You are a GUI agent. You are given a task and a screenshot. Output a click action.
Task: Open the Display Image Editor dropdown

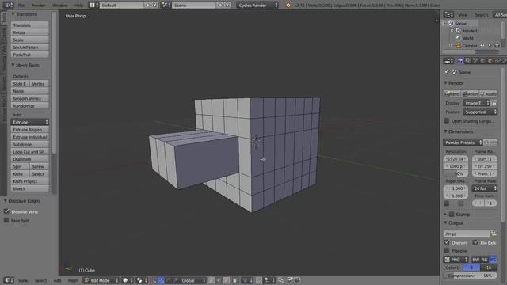coord(476,103)
